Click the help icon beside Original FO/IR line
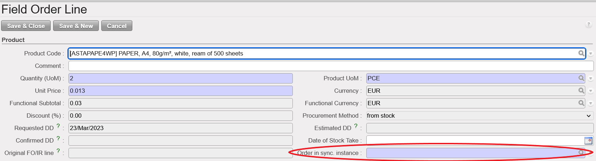This screenshot has width=596, height=161. pos(58,151)
